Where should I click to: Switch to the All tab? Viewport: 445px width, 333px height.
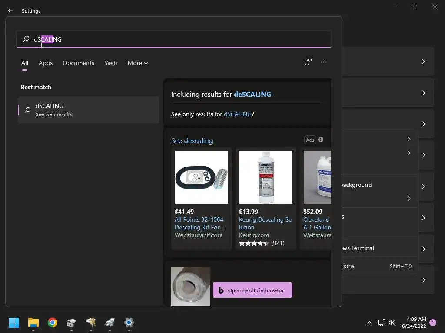point(25,63)
